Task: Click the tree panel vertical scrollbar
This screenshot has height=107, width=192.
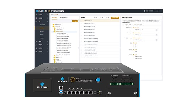Action: click(x=78, y=43)
